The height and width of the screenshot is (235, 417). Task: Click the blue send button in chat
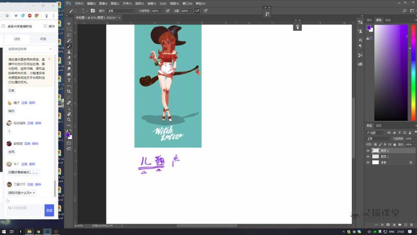49,210
